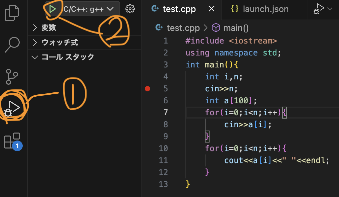The image size is (339, 197).
Task: Open launch.json via the gear icon
Action: point(130,9)
